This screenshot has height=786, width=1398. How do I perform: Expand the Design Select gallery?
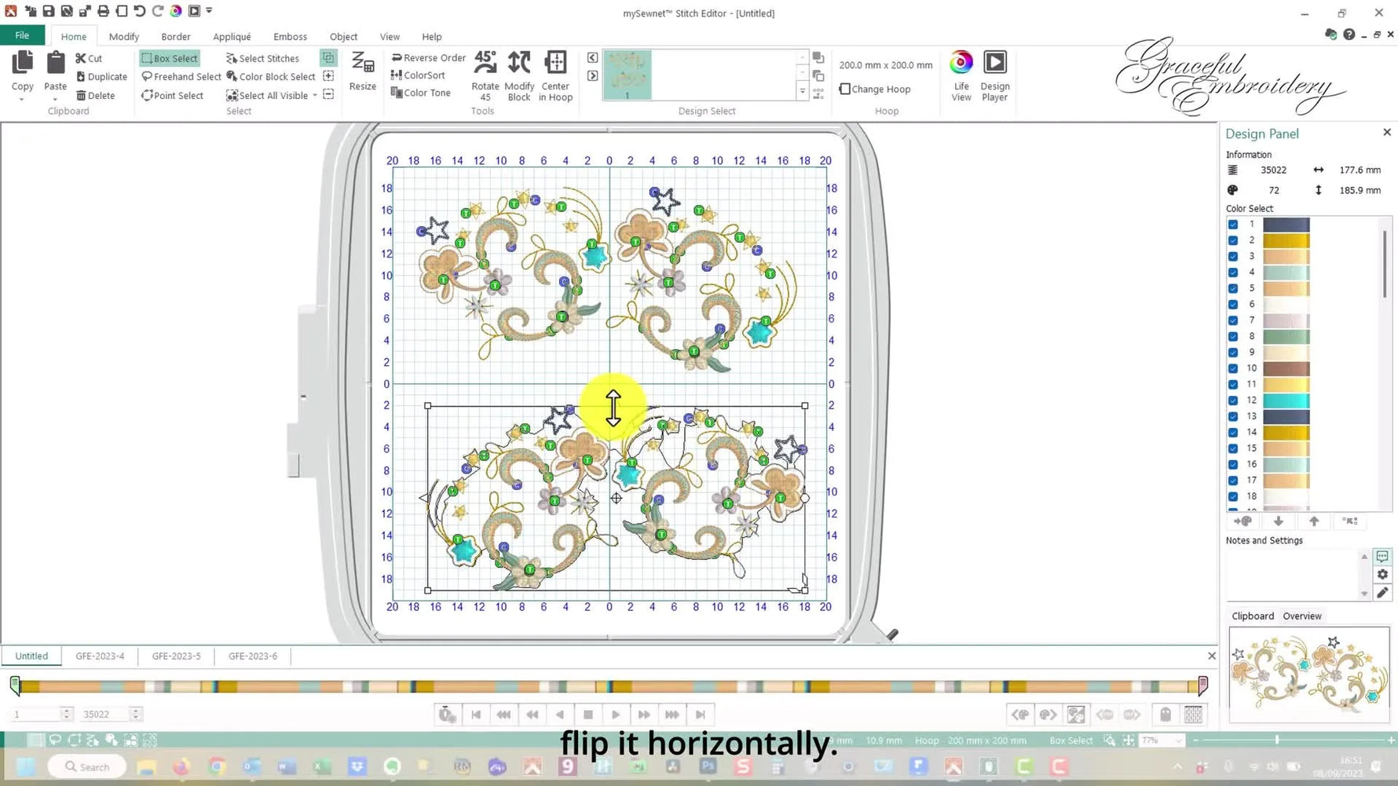click(x=802, y=92)
